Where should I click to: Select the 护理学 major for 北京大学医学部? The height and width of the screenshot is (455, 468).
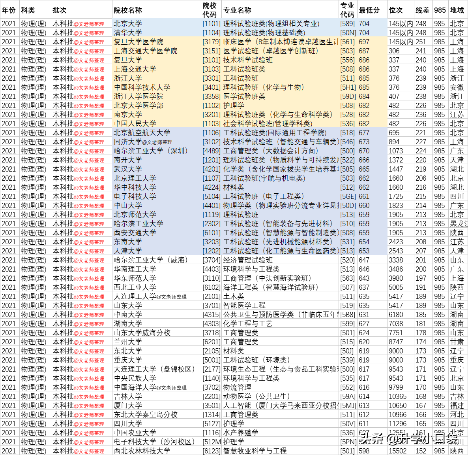click(x=233, y=105)
